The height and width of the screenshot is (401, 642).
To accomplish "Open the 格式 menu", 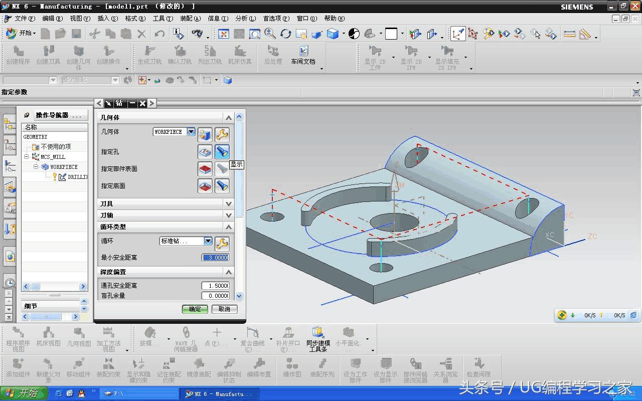I will pos(135,19).
